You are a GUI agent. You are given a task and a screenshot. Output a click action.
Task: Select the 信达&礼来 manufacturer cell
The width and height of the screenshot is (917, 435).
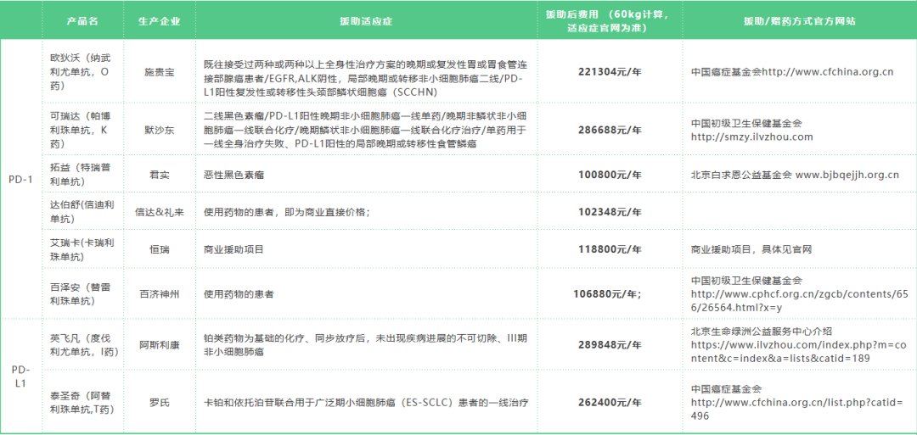point(159,212)
